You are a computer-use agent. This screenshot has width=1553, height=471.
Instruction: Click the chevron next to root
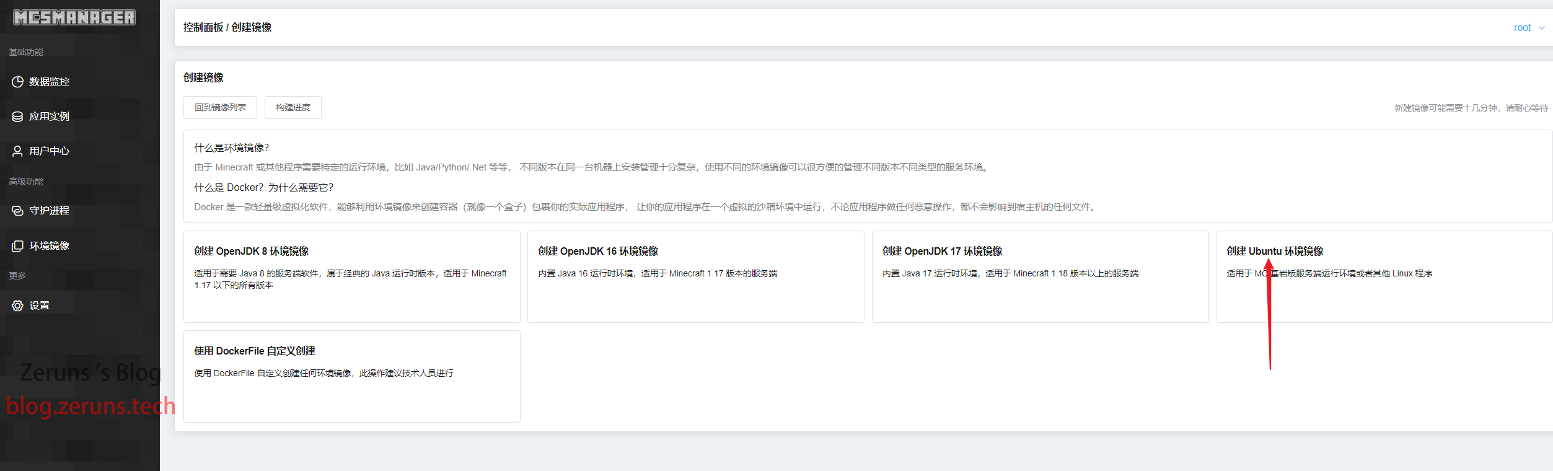click(1541, 28)
